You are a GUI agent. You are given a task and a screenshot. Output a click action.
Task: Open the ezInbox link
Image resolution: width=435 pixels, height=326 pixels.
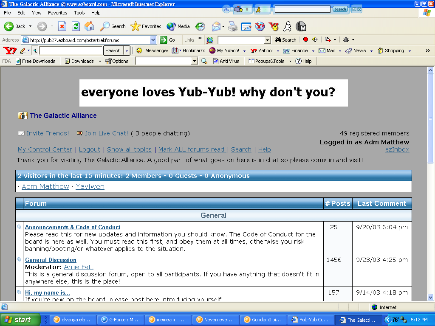coord(397,149)
